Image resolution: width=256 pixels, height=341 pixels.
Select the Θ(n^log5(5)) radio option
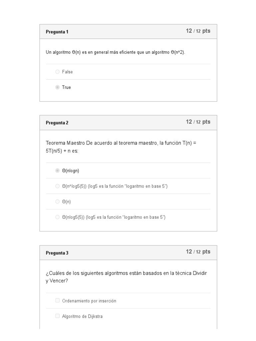point(57,186)
